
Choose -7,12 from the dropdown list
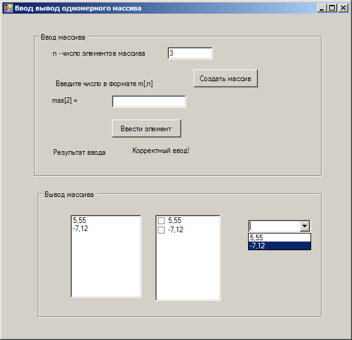tap(280, 246)
